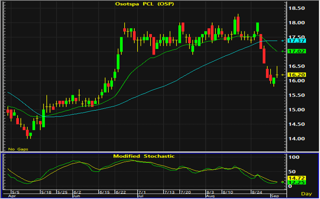This screenshot has width=320, height=199.
Task: Click the No Gaps label
Action: tap(18, 149)
